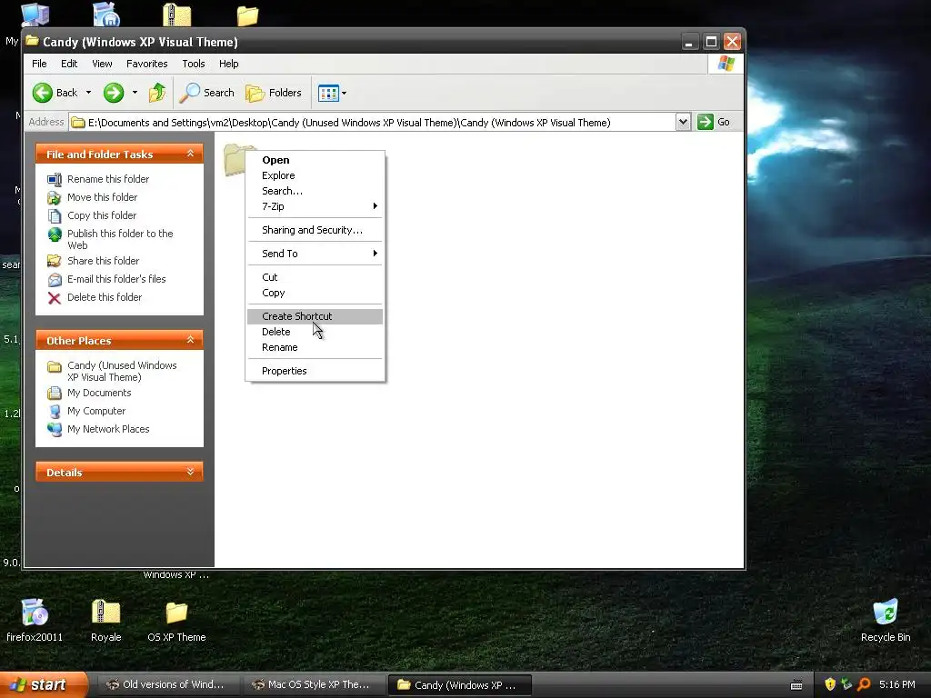Switch to Mac OS Style XP The... taskbar item

click(314, 685)
